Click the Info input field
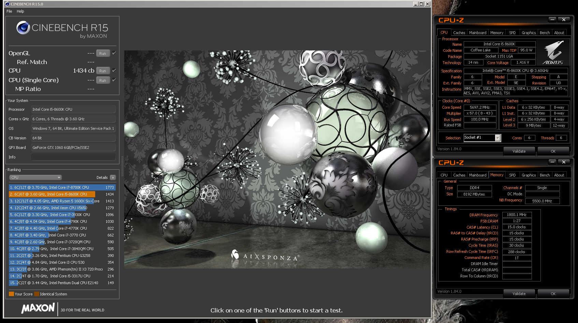The height and width of the screenshot is (323, 578). [73, 157]
